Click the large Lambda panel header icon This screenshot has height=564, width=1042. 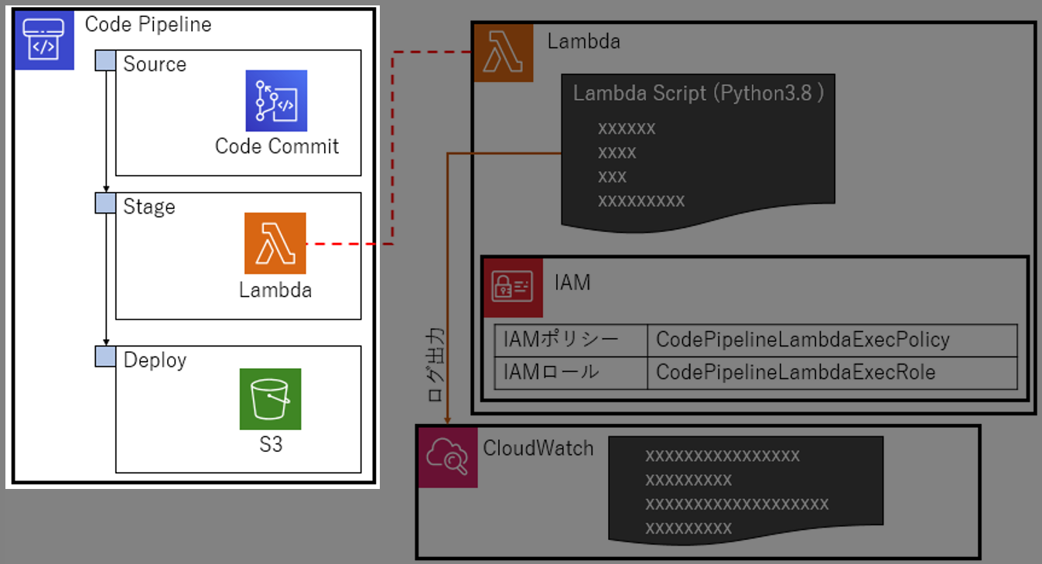(504, 52)
